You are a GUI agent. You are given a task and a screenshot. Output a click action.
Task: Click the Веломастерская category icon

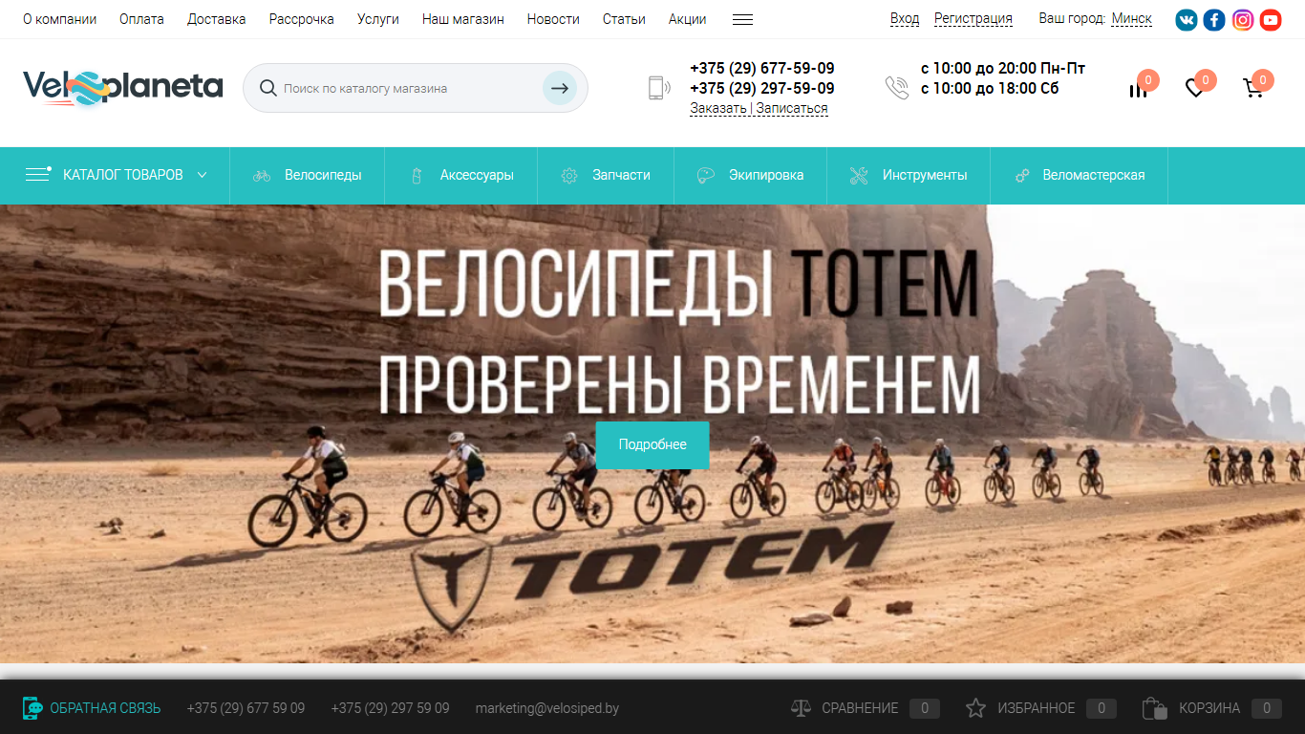(1022, 176)
